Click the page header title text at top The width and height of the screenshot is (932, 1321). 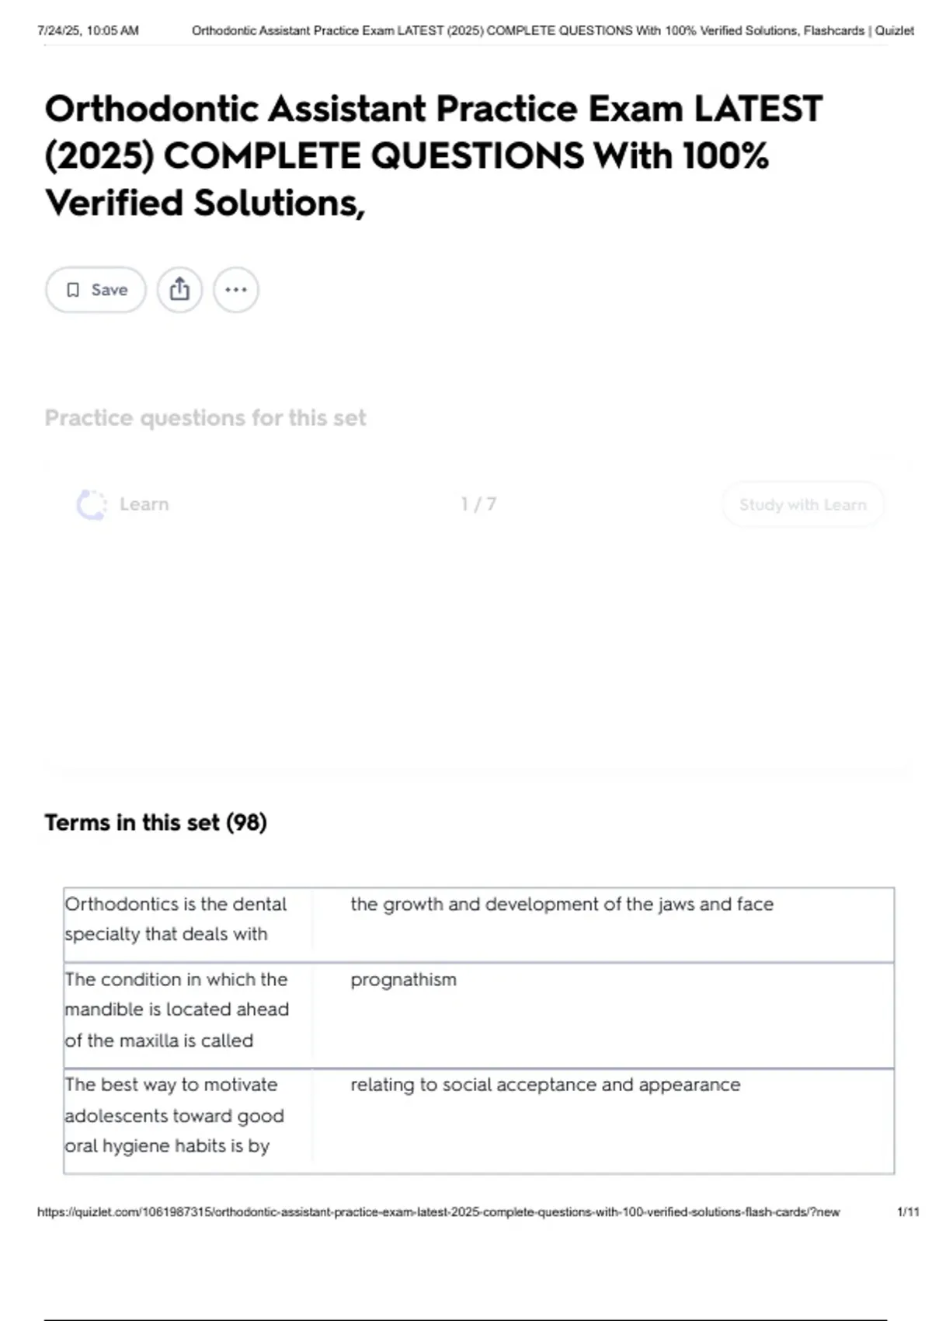pyautogui.click(x=552, y=31)
